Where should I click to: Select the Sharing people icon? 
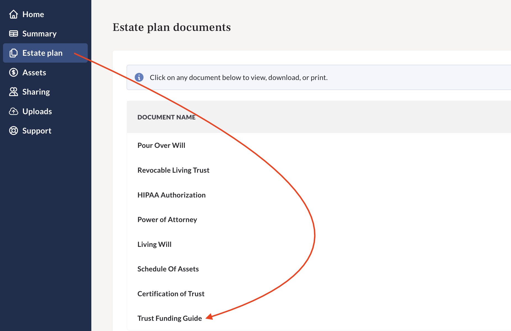coord(13,92)
